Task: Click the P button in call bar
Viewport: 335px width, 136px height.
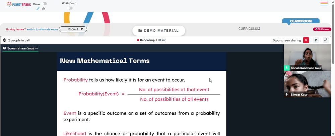Action: tap(316, 40)
